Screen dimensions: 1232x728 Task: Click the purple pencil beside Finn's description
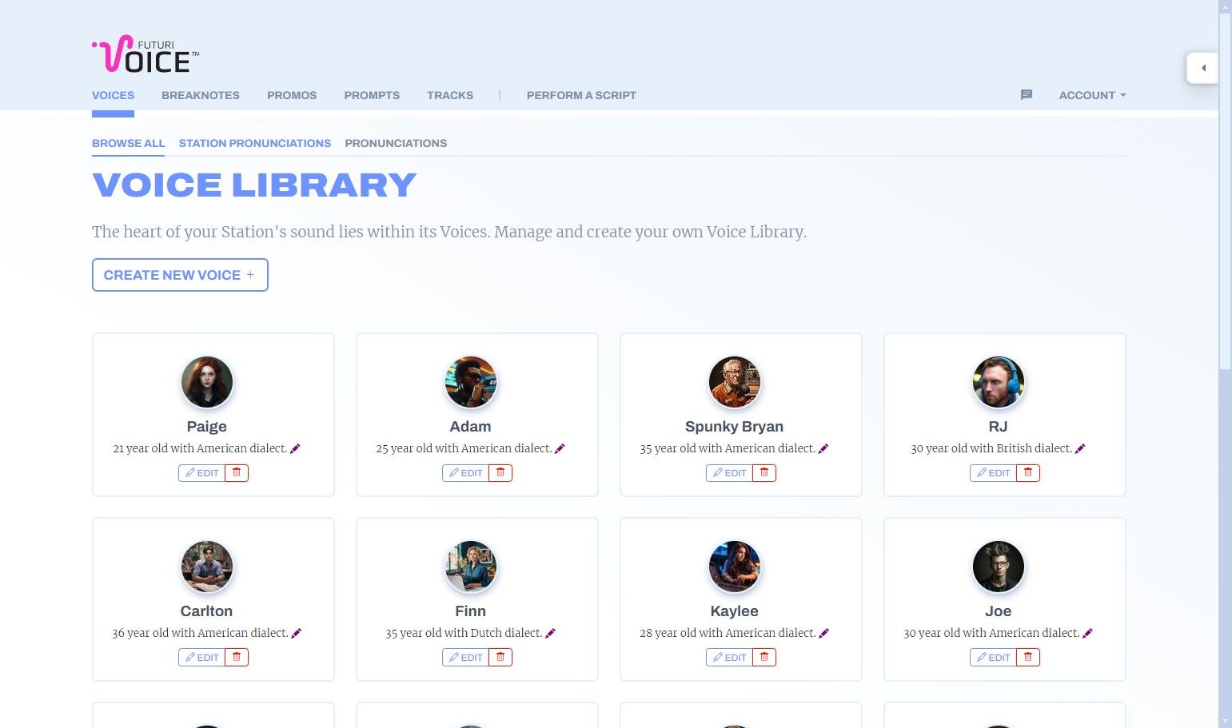tap(550, 633)
